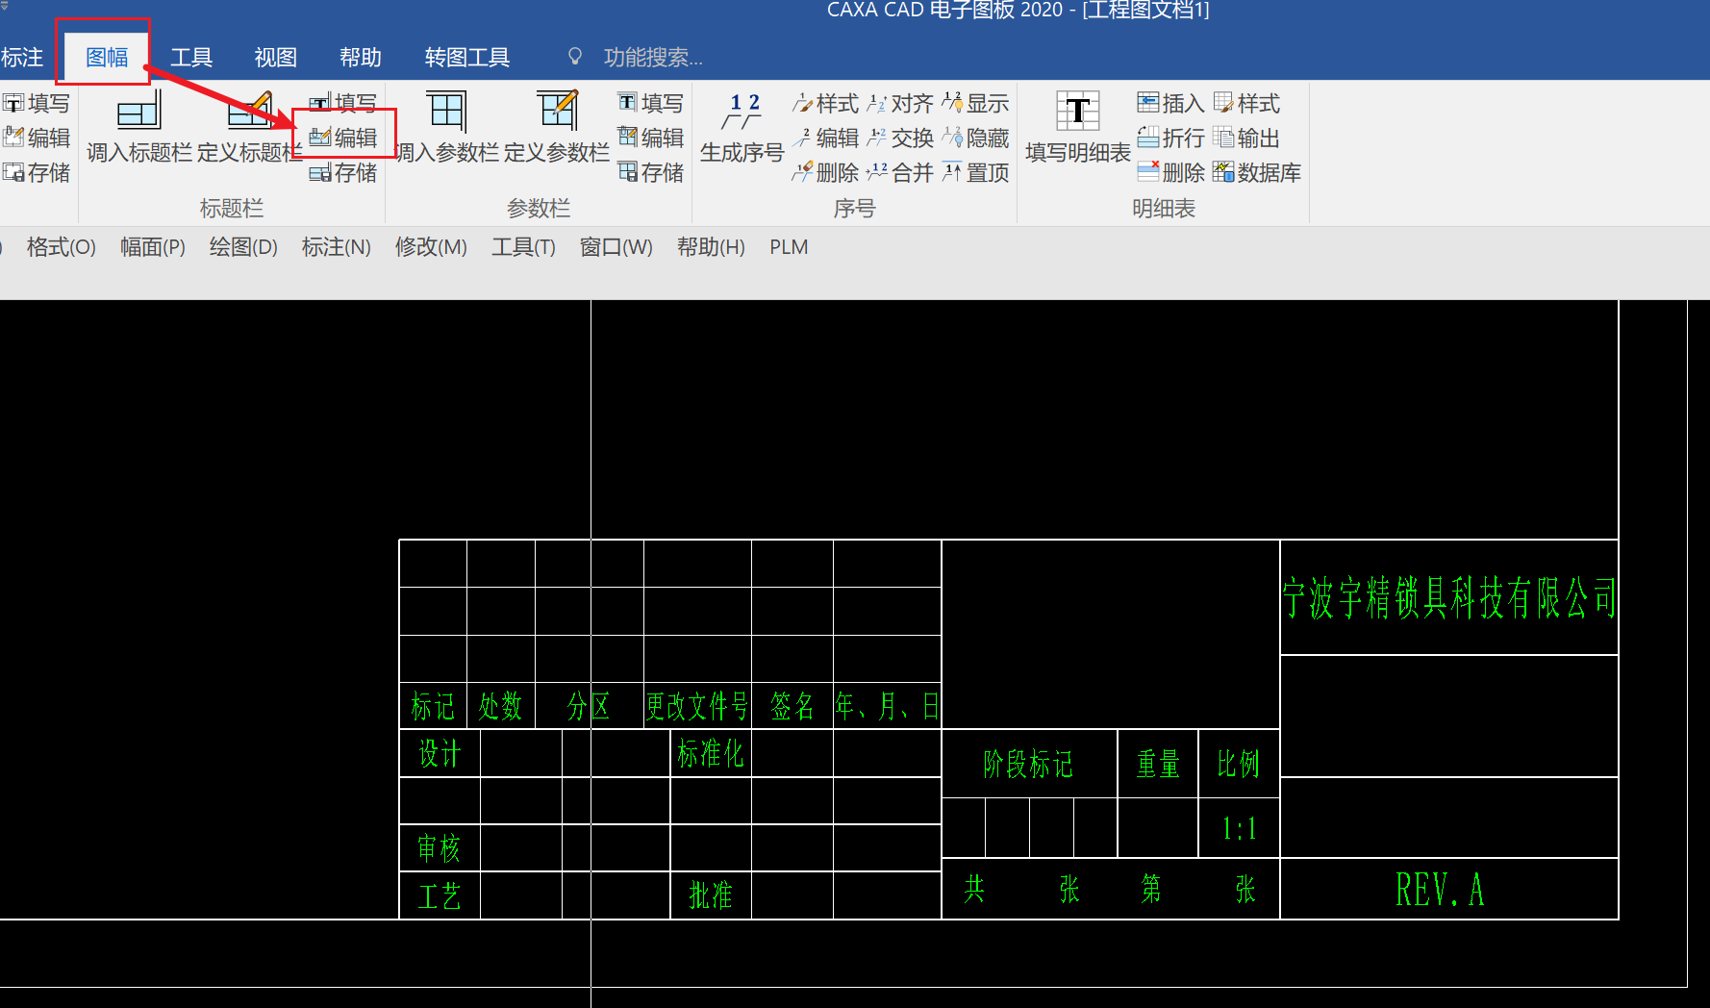Select the 分区 cell text

point(589,707)
